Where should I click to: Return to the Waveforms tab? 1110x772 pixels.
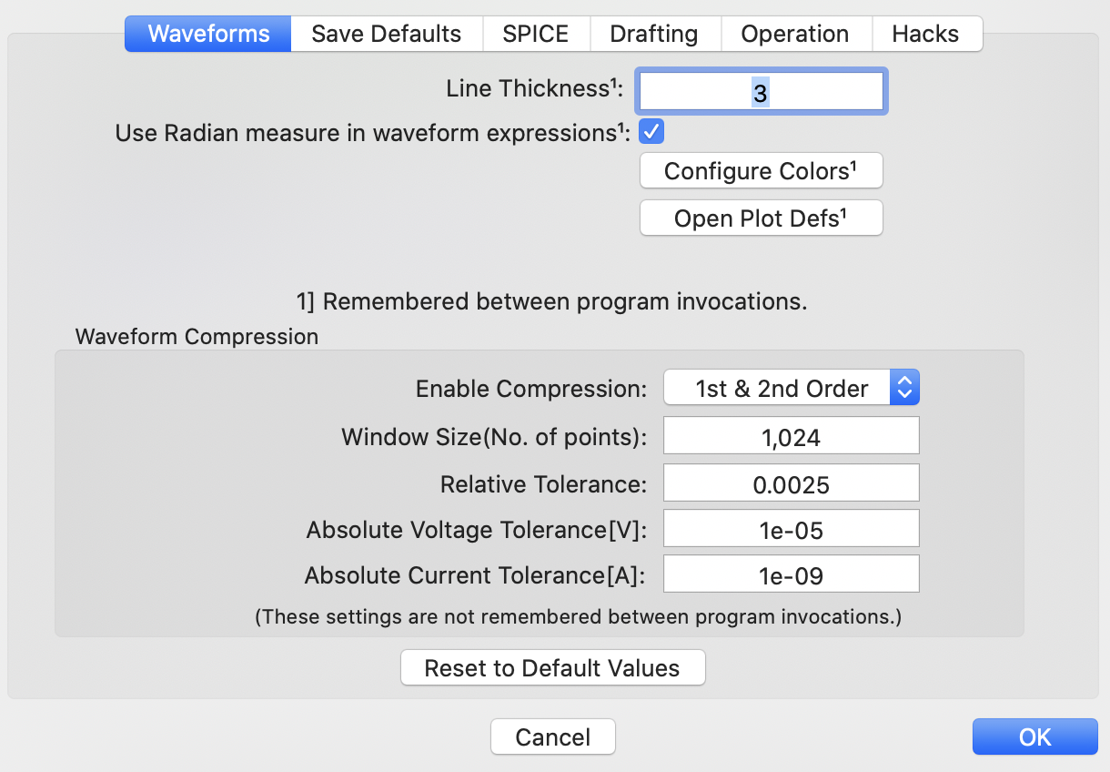(x=207, y=34)
